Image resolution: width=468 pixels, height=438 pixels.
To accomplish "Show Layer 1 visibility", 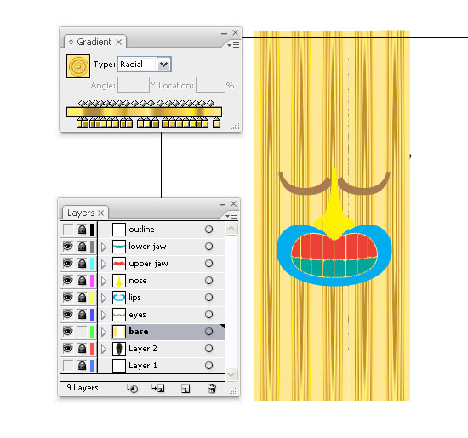I will [x=68, y=366].
